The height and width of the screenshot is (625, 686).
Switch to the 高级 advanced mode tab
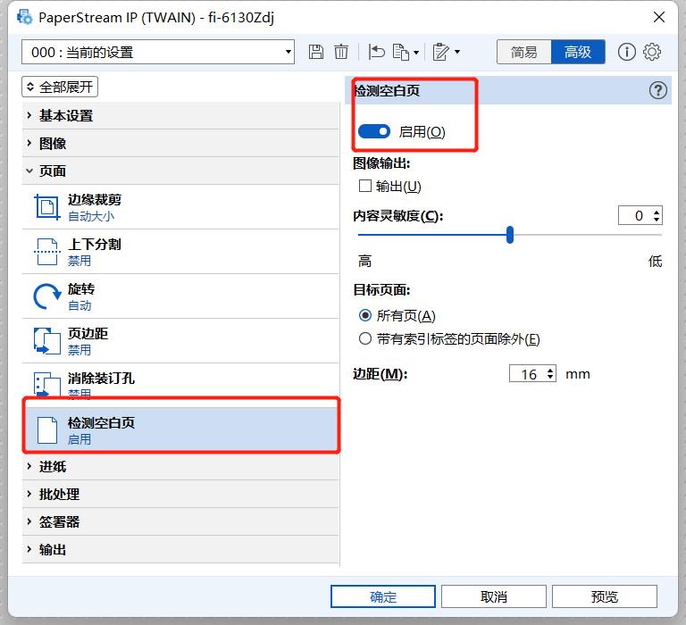point(578,52)
